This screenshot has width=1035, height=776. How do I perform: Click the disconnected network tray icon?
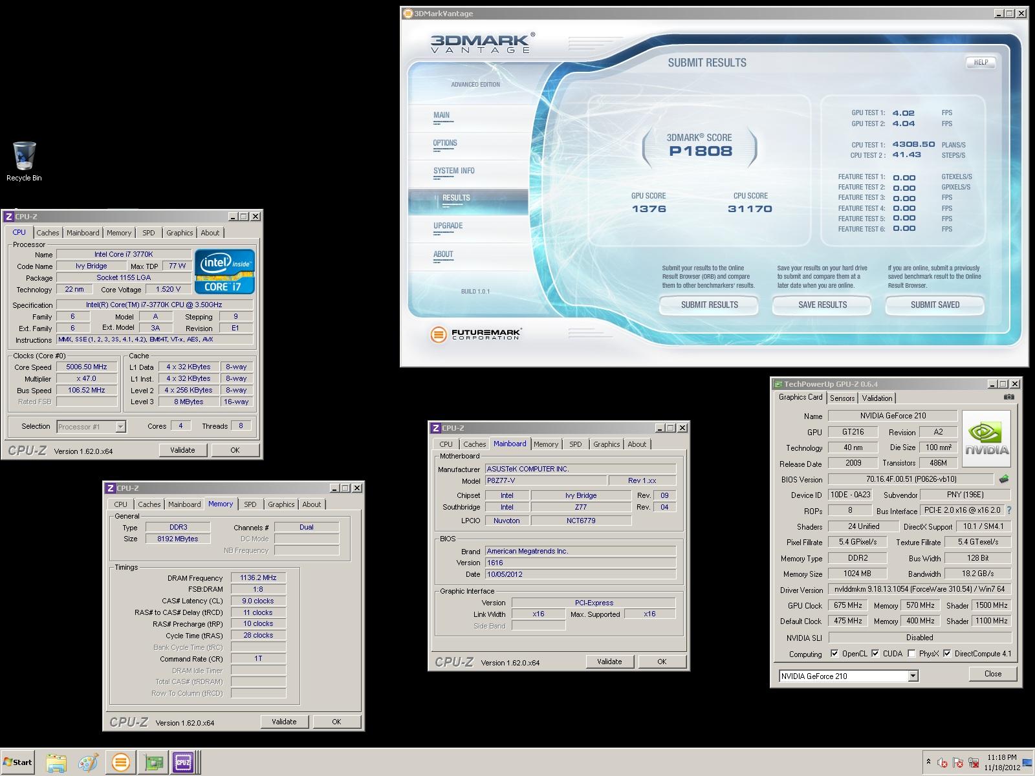[974, 762]
